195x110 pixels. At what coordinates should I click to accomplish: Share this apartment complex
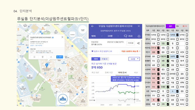[x=138, y=43]
